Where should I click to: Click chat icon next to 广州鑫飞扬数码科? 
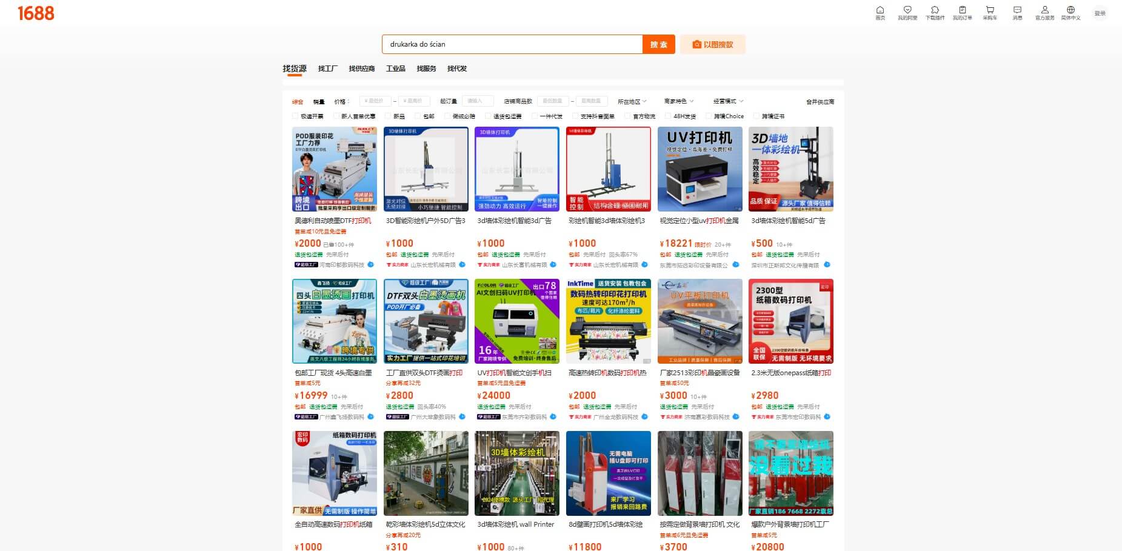tap(371, 417)
